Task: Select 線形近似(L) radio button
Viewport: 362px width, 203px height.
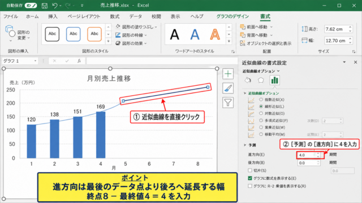Action: tap(261, 107)
